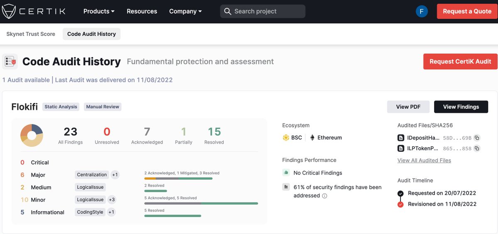Expand the +1 tag in Major row
Image resolution: width=498 pixels, height=234 pixels.
pyautogui.click(x=115, y=175)
